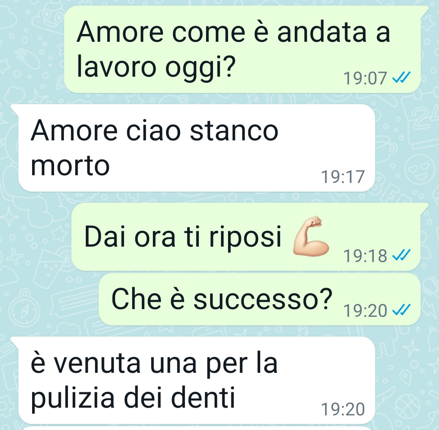The width and height of the screenshot is (439, 430).
Task: Click tail of 'Amore ciao stanco morto' bubble
Action: (15, 109)
